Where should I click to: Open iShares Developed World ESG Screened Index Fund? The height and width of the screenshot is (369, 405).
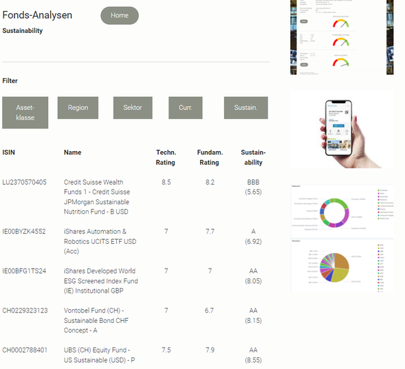click(100, 281)
